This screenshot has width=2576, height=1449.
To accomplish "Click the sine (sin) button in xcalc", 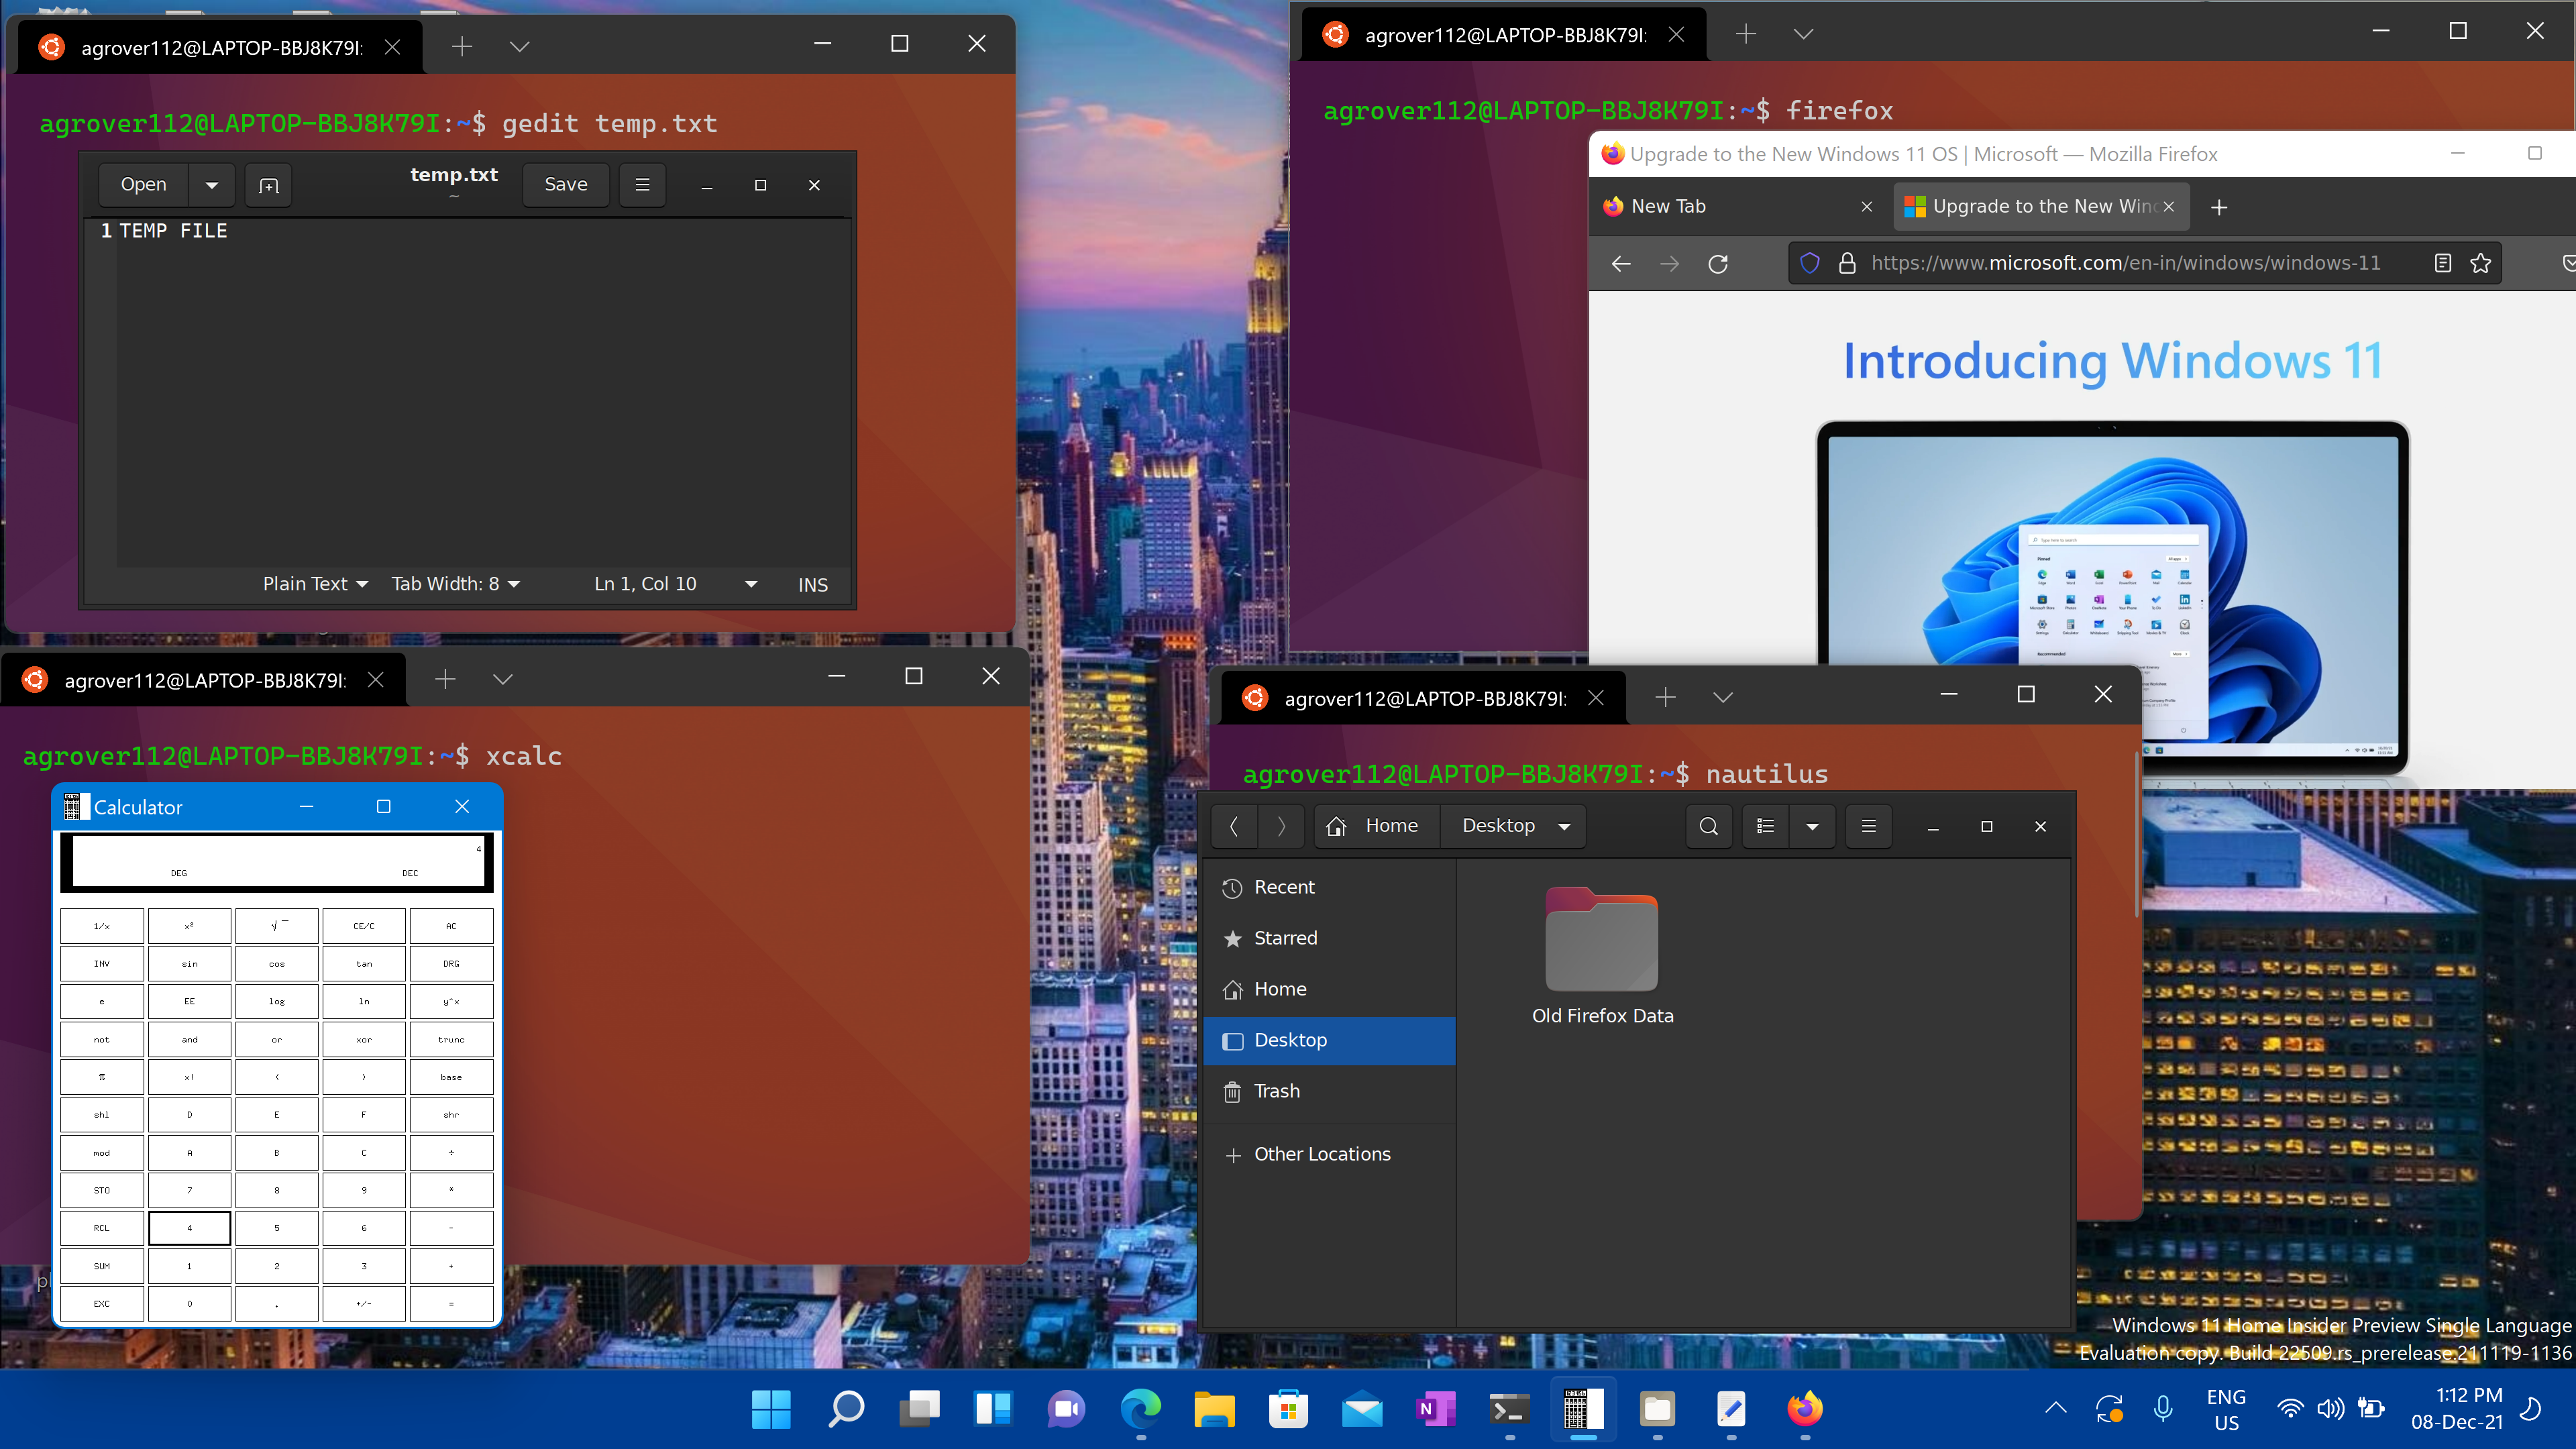I will 189,963.
